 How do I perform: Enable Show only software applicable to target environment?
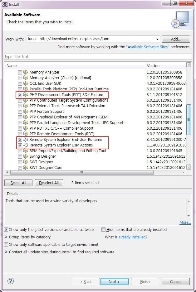click(6, 245)
